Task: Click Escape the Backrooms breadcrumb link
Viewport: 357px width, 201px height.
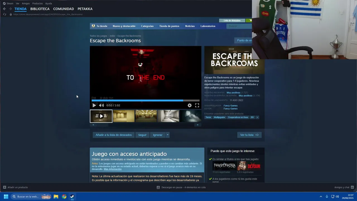Action: tap(129, 36)
